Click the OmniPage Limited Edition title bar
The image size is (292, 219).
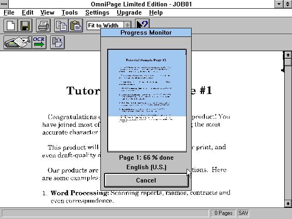[x=141, y=4]
